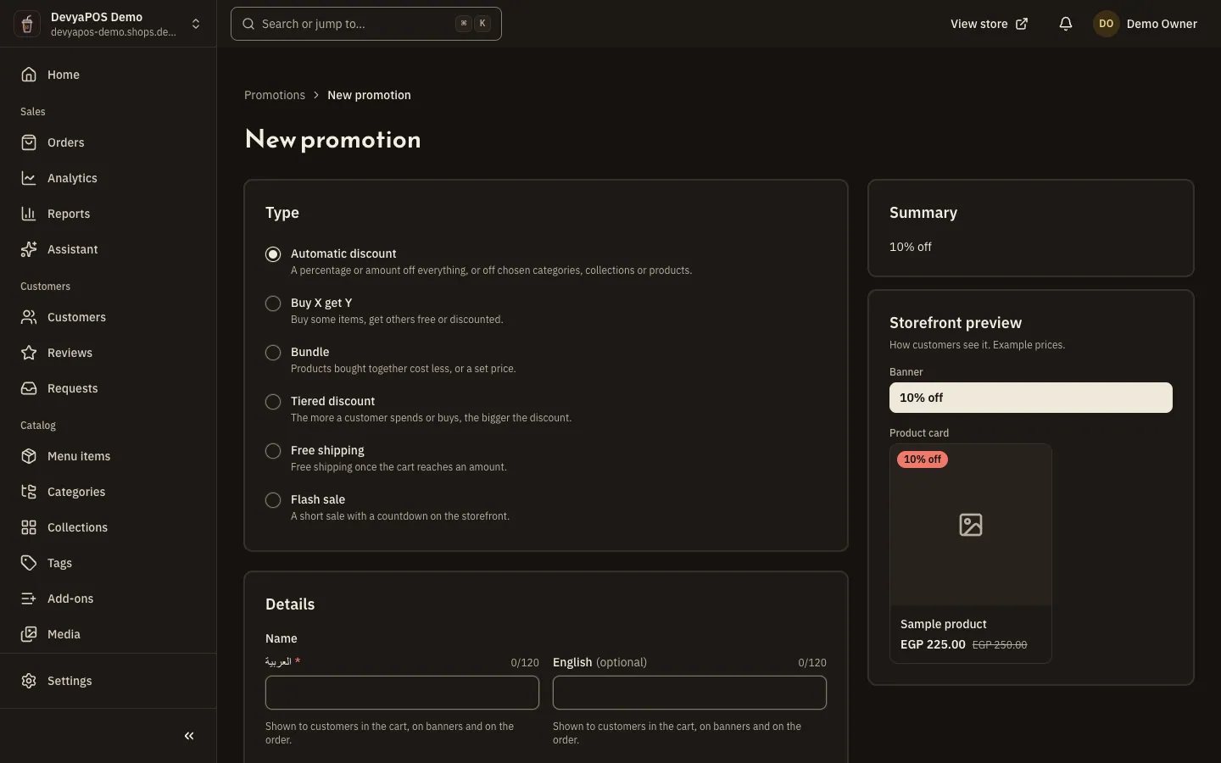The width and height of the screenshot is (1221, 763).
Task: Focus the English optional name field
Action: [x=689, y=693]
